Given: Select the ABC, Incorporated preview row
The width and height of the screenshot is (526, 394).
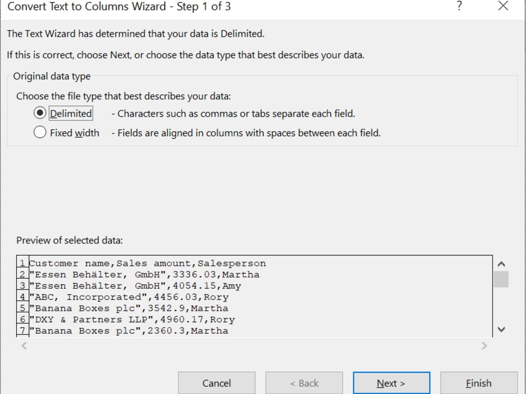Looking at the screenshot, I should [129, 297].
